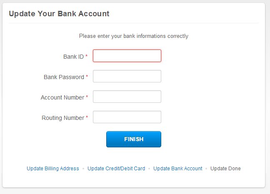
Task: Click the dot separator after Update Billing Address
Action: tap(83, 169)
